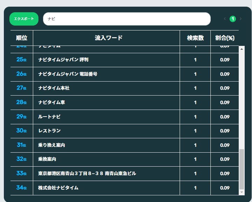Go to next page arrow
Screen dimensions: 252x202
click(240, 19)
